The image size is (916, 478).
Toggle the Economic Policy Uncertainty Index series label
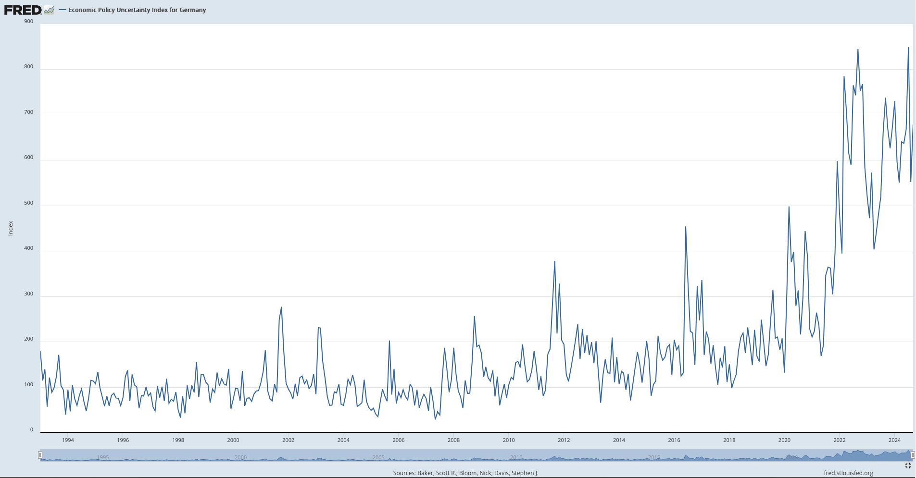tap(137, 10)
